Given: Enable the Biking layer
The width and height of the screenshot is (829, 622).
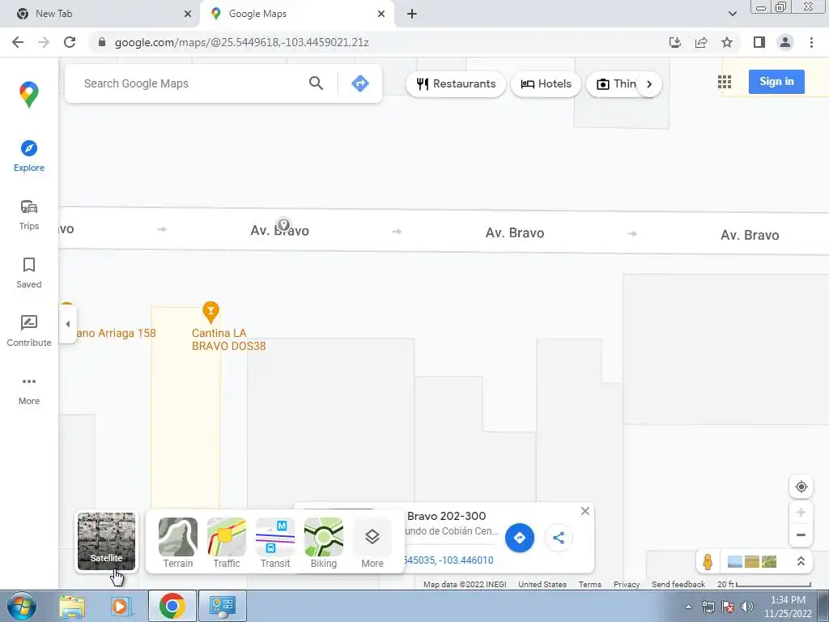Looking at the screenshot, I should coord(324,543).
